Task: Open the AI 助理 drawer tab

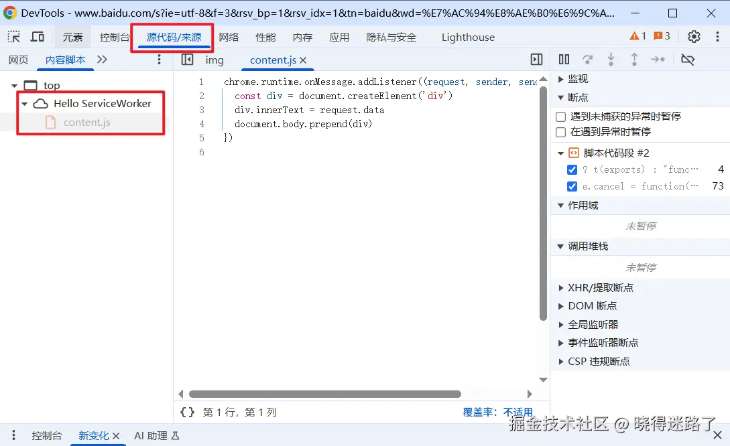Action: click(x=156, y=436)
